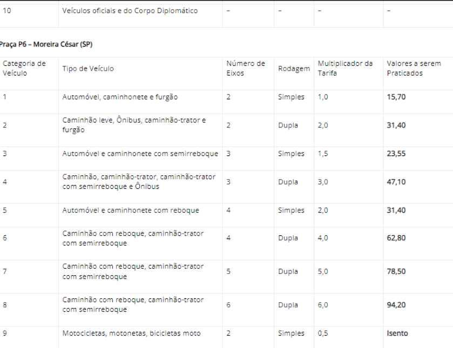This screenshot has height=348, width=453.
Task: Click the 62,80 tariff value
Action: (x=396, y=238)
